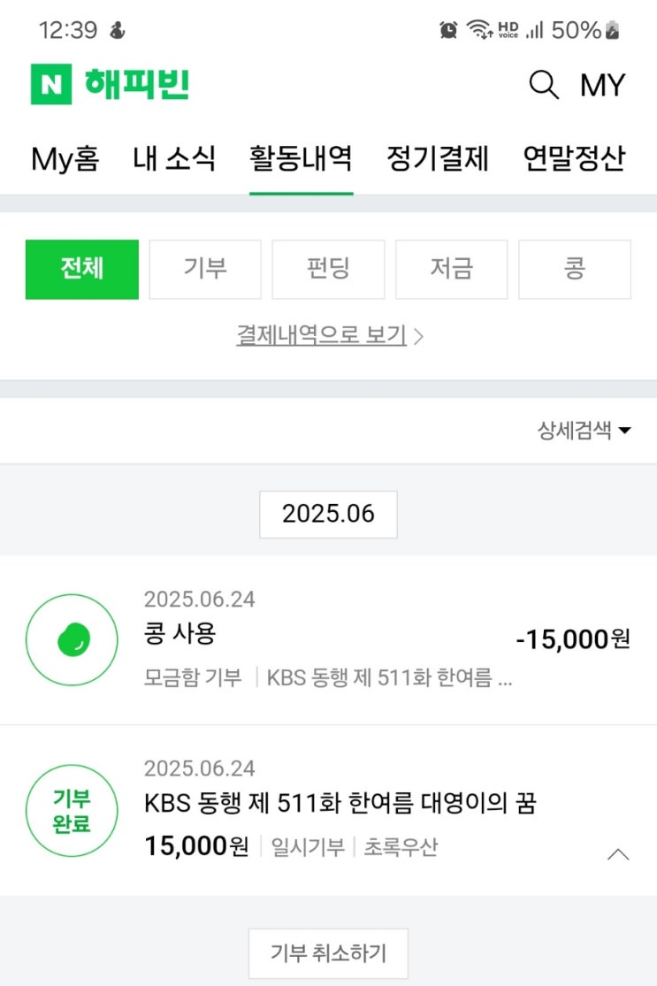Switch to the 내 소식 tab
This screenshot has height=986, width=657.
pyautogui.click(x=174, y=159)
